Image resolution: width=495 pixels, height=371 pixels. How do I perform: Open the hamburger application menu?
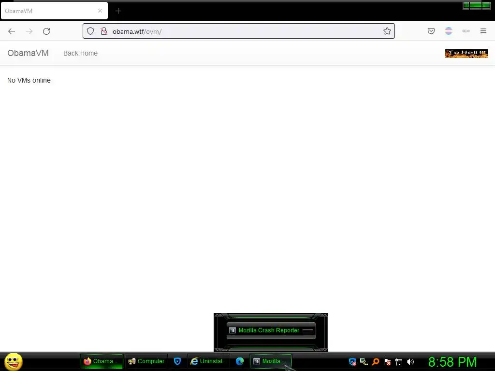tap(483, 31)
